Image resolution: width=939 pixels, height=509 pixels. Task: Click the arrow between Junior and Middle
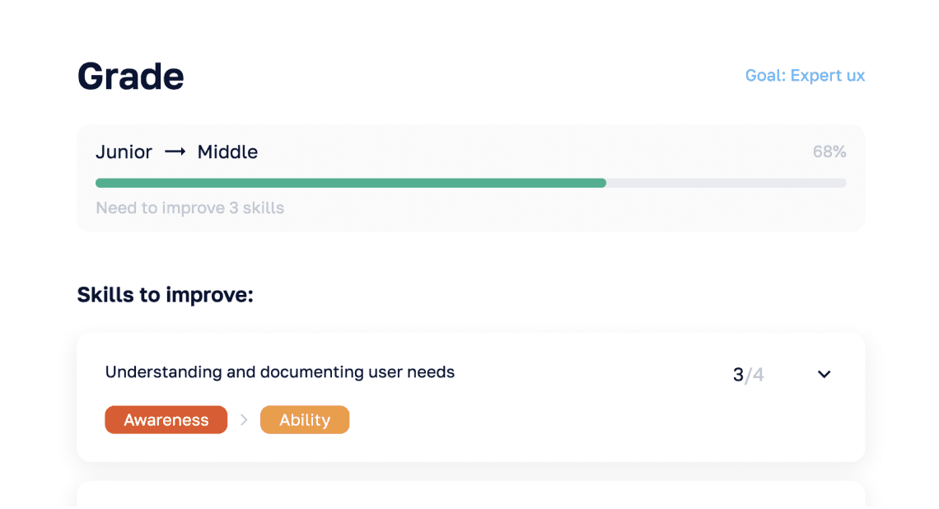pos(175,152)
